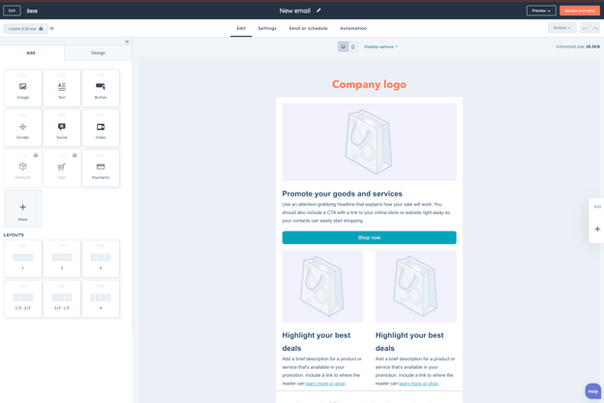Click the Estimated size indicator
604x403 pixels.
click(x=578, y=46)
